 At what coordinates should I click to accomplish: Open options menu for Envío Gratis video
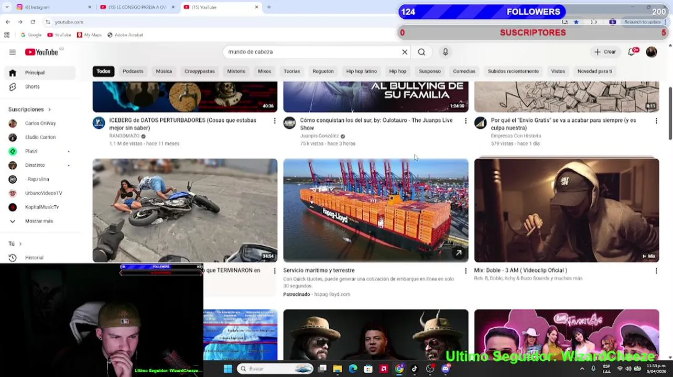click(x=656, y=121)
